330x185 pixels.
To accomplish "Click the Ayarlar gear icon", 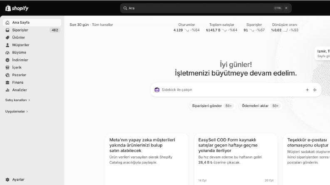I will click(7, 180).
